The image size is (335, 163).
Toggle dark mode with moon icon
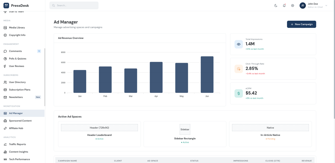coord(276,6)
